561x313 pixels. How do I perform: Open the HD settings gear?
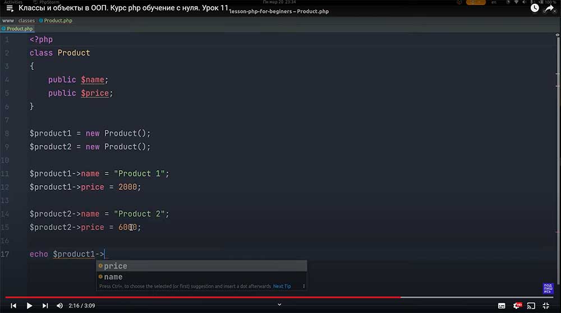coord(517,306)
